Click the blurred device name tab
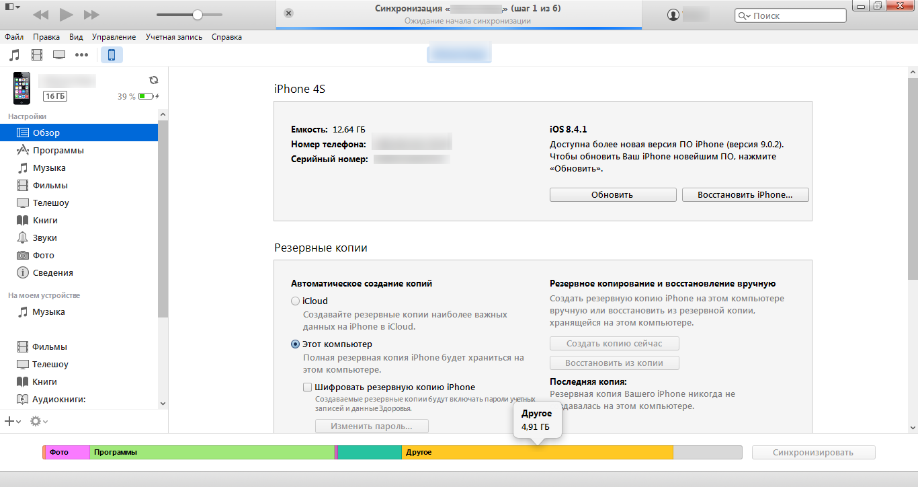918x487 pixels. click(x=459, y=53)
